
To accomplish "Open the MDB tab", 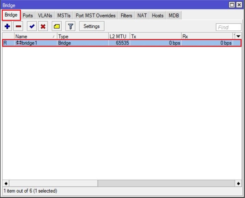I will tap(174, 15).
